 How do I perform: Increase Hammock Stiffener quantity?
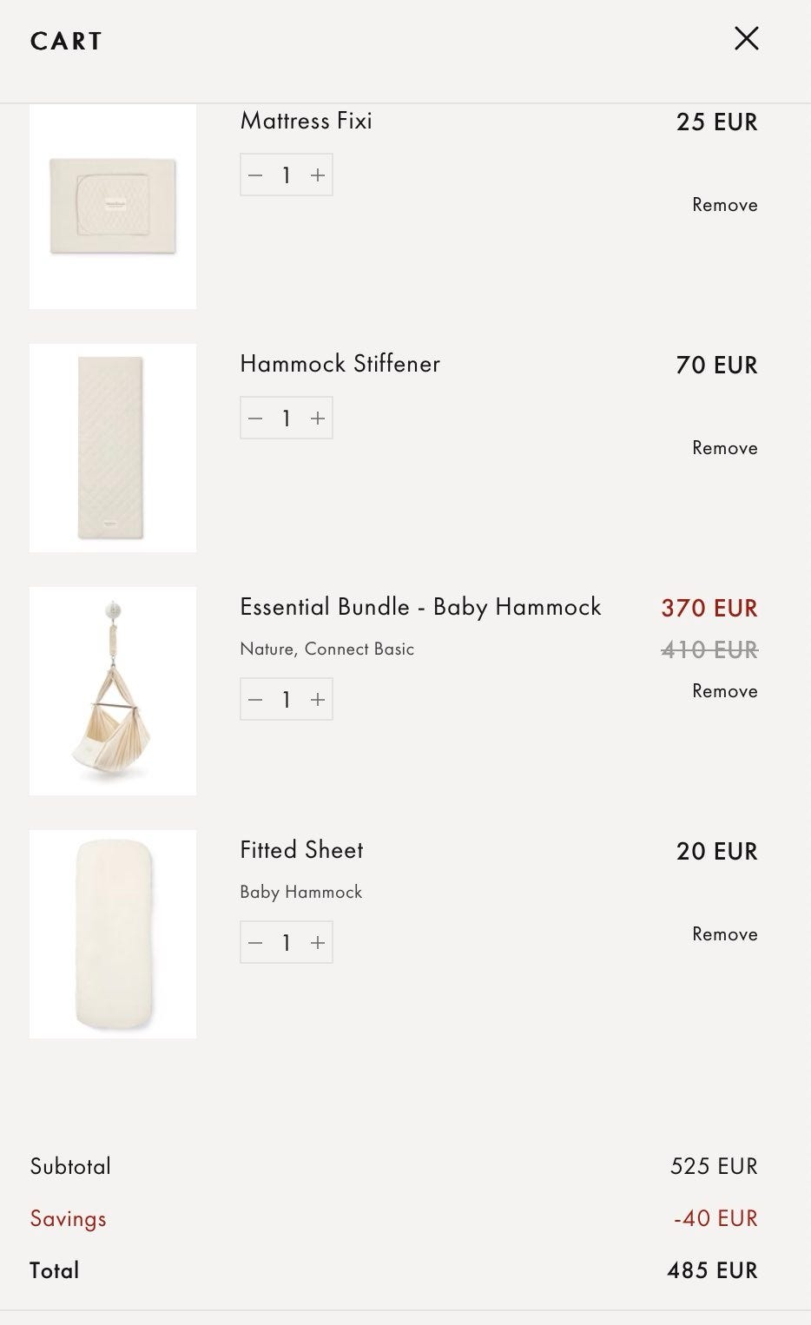(x=318, y=419)
